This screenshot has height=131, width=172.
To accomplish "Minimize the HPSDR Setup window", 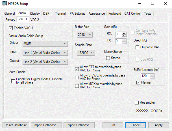I will click(x=140, y=3).
